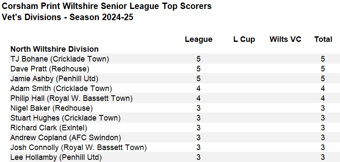This screenshot has height=162, width=340.
Task: Click Lee Hollamby (Penhill Utd) row
Action: pos(170,157)
